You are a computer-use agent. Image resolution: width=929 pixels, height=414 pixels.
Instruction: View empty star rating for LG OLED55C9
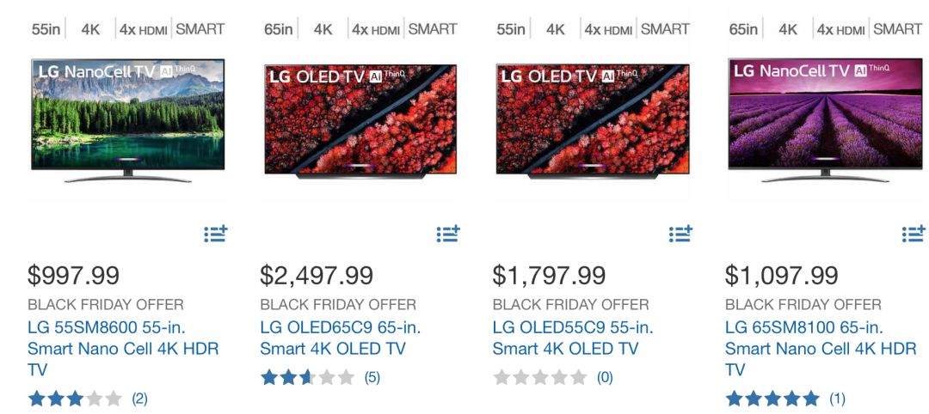[539, 377]
